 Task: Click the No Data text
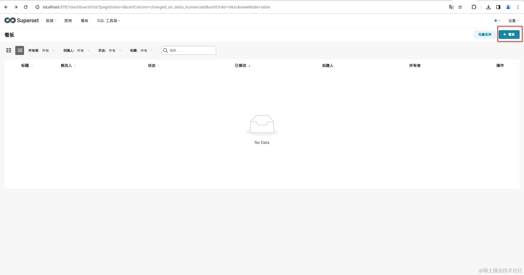coord(262,143)
